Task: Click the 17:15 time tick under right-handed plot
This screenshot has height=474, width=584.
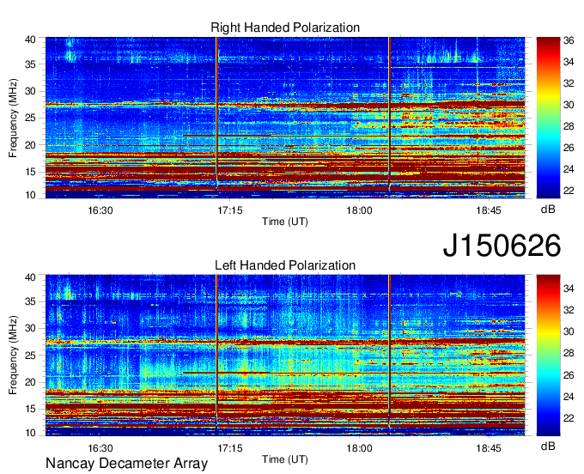Action: [x=230, y=210]
